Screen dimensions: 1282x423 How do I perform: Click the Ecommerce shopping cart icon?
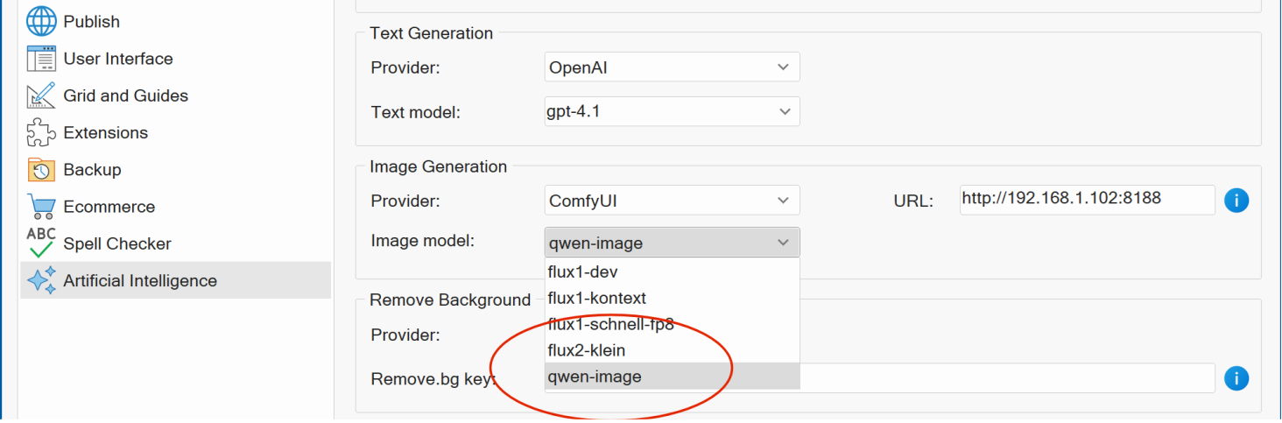pyautogui.click(x=41, y=207)
